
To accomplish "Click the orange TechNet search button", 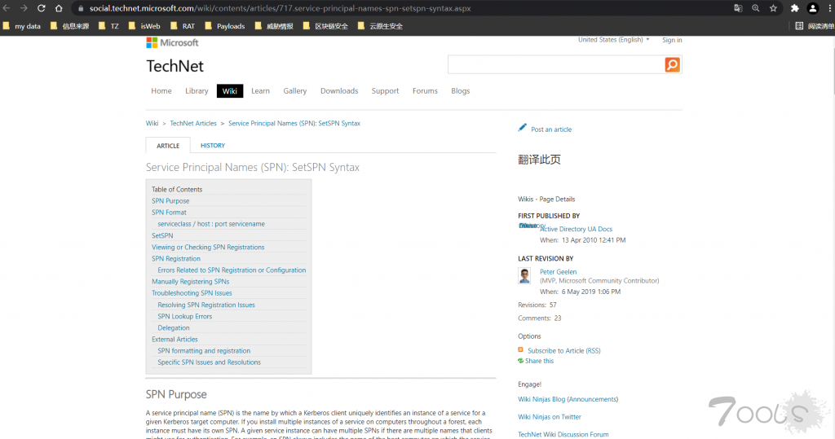I will click(672, 65).
